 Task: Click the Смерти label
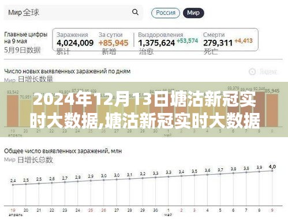pyautogui.click(x=214, y=35)
